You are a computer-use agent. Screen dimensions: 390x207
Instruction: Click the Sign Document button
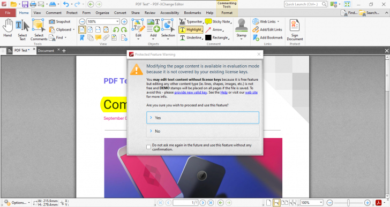point(295,30)
